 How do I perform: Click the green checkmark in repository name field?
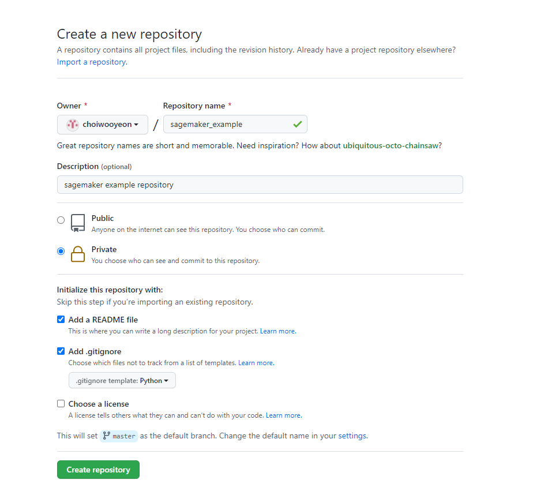(298, 125)
